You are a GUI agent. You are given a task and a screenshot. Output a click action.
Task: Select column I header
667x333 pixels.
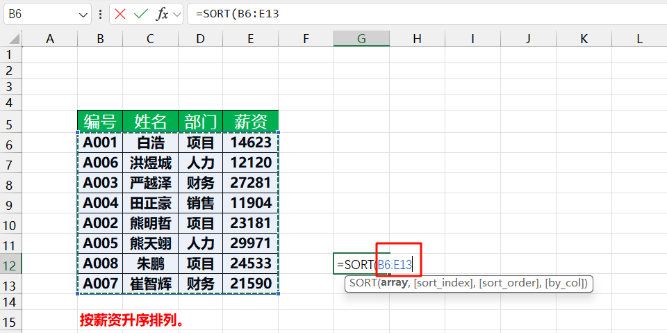472,39
